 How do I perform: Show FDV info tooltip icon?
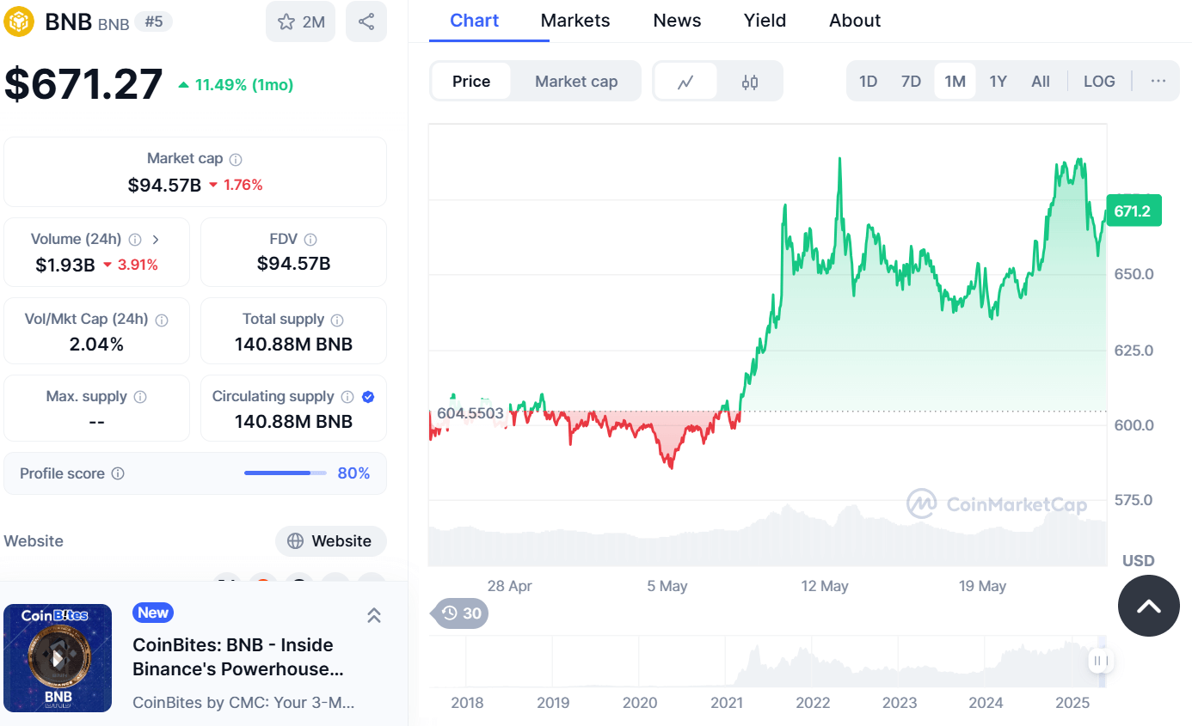(x=310, y=240)
